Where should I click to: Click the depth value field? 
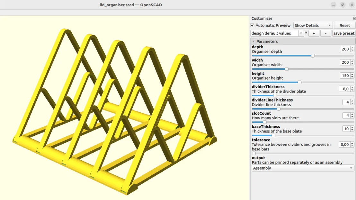click(x=345, y=49)
